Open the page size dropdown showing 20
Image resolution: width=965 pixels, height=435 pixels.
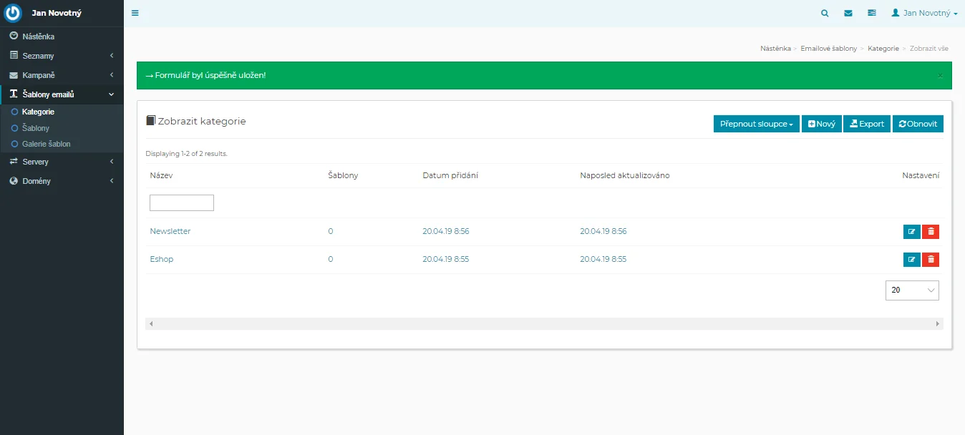(x=911, y=290)
